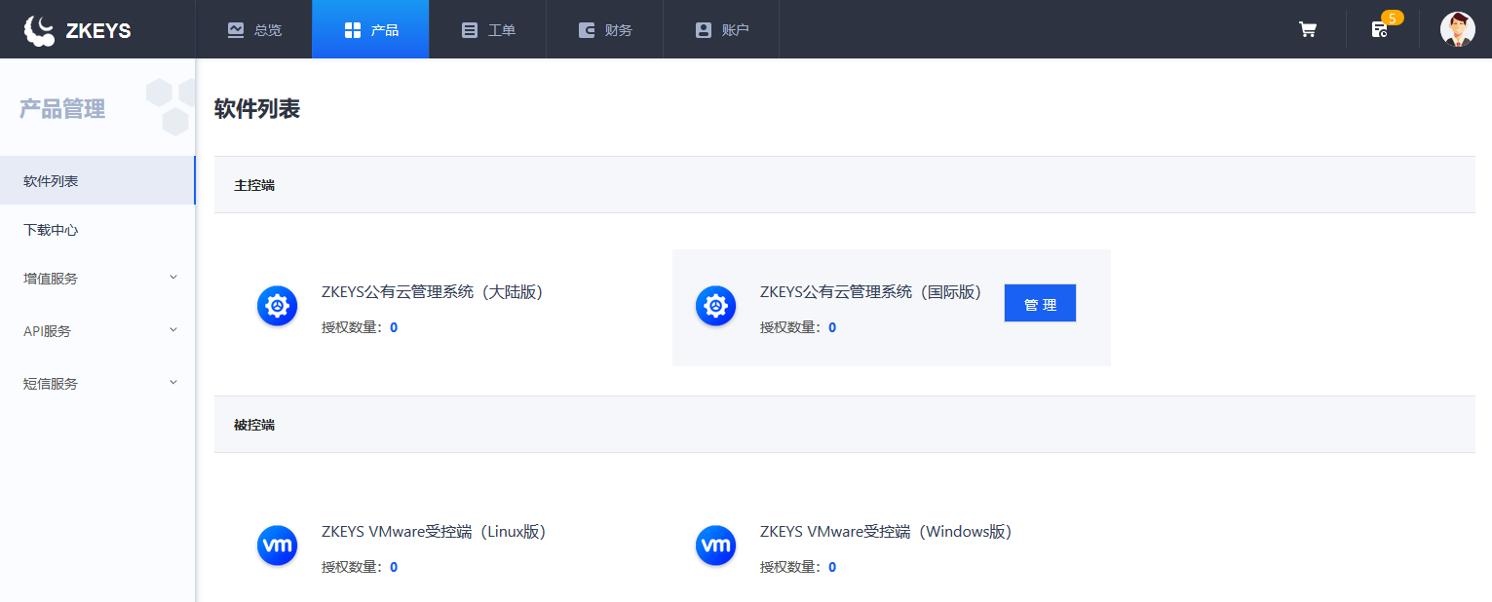Click the orange badge showing 5
1492x602 pixels.
pos(1393,18)
